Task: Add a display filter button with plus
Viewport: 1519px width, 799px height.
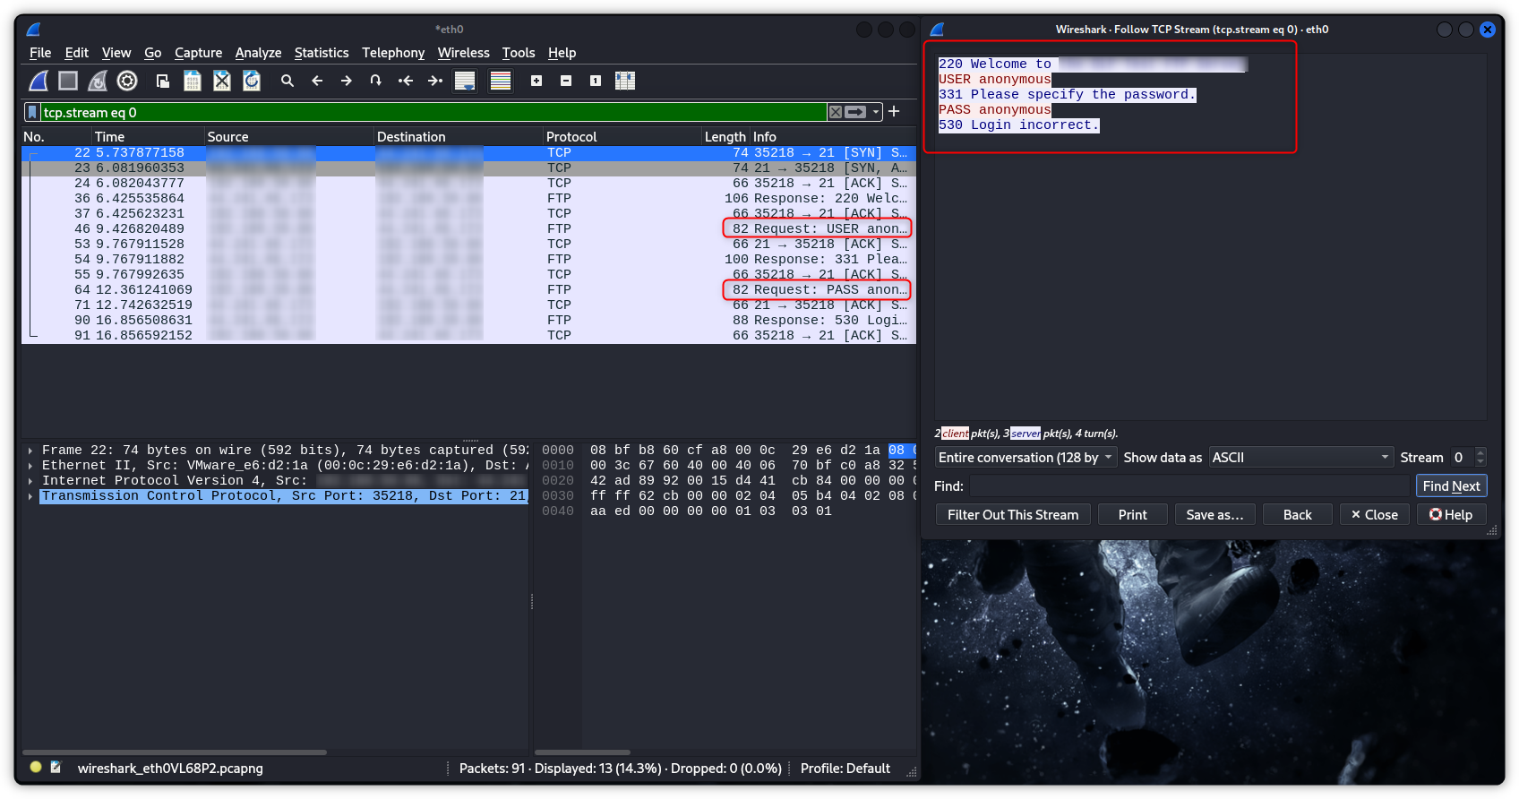Action: click(894, 111)
